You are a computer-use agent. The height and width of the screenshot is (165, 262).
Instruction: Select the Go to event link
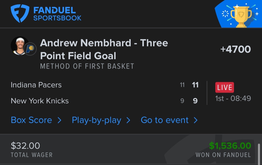tap(164, 120)
